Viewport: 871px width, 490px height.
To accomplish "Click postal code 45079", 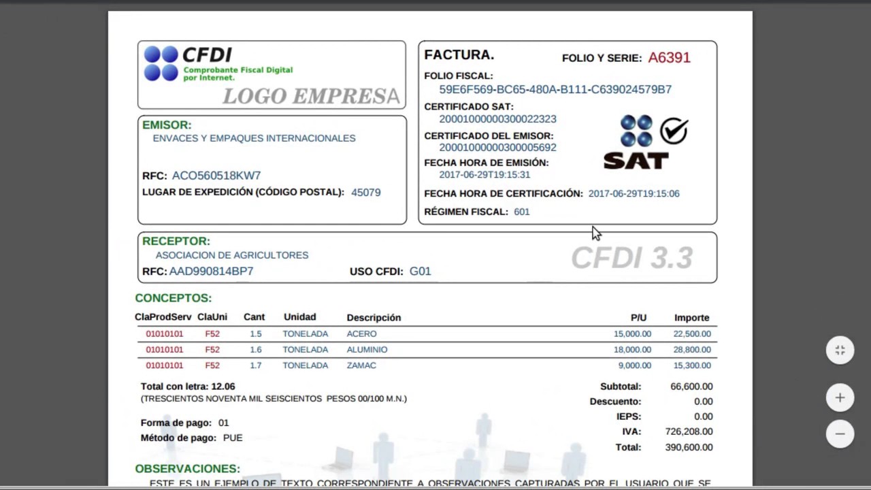I will pyautogui.click(x=366, y=193).
